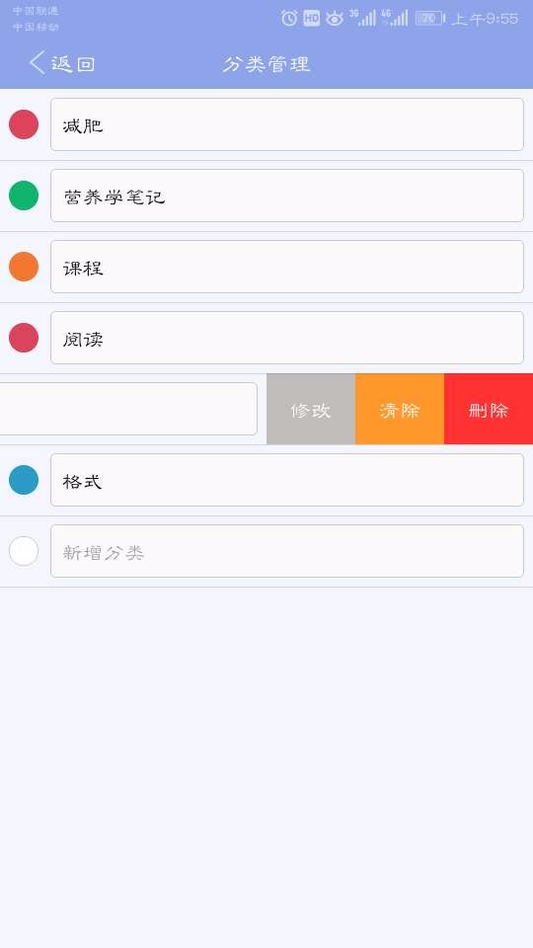Screen dimensions: 533x948
Task: Pick the orange color dot for 课程
Action: click(x=24, y=267)
